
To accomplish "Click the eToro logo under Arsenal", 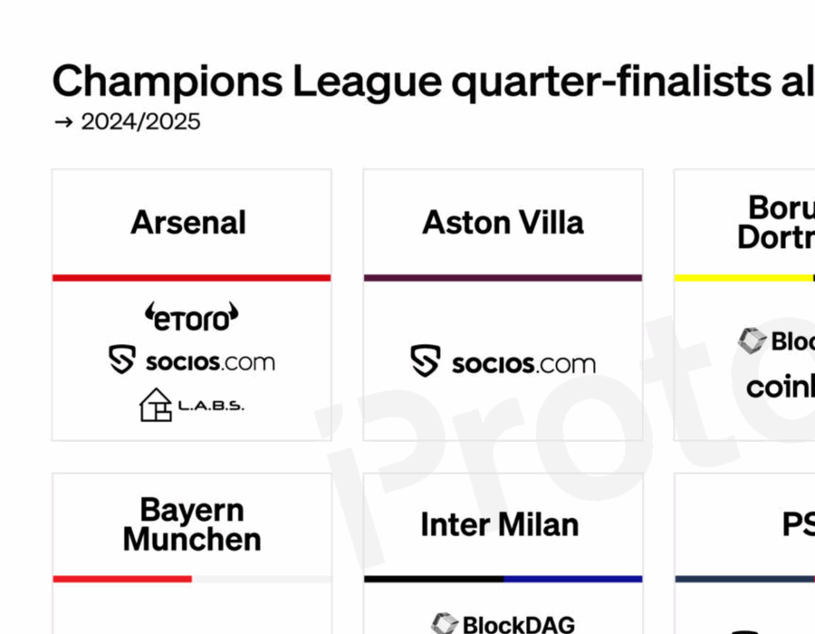I will pyautogui.click(x=191, y=316).
